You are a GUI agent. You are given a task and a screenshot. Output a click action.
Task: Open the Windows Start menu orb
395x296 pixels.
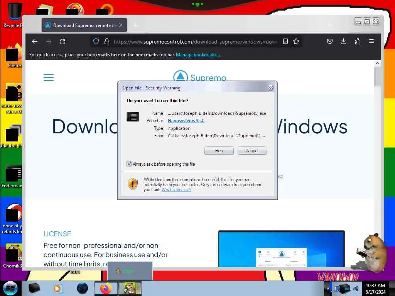pos(10,288)
